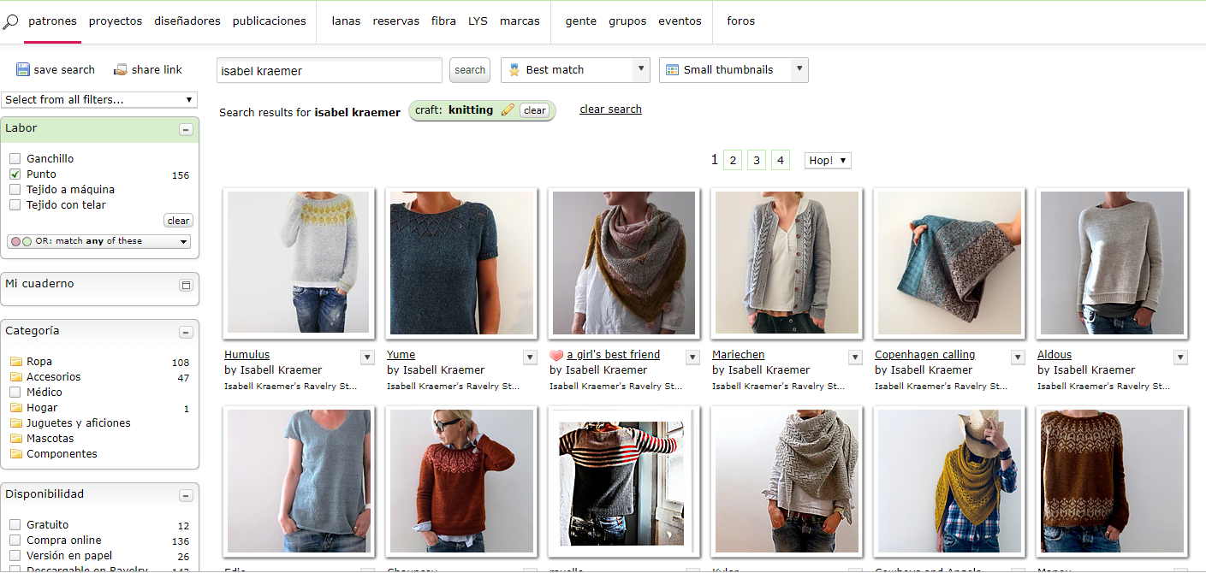The image size is (1206, 573).
Task: Open the Accesorios category folder
Action: tap(15, 377)
